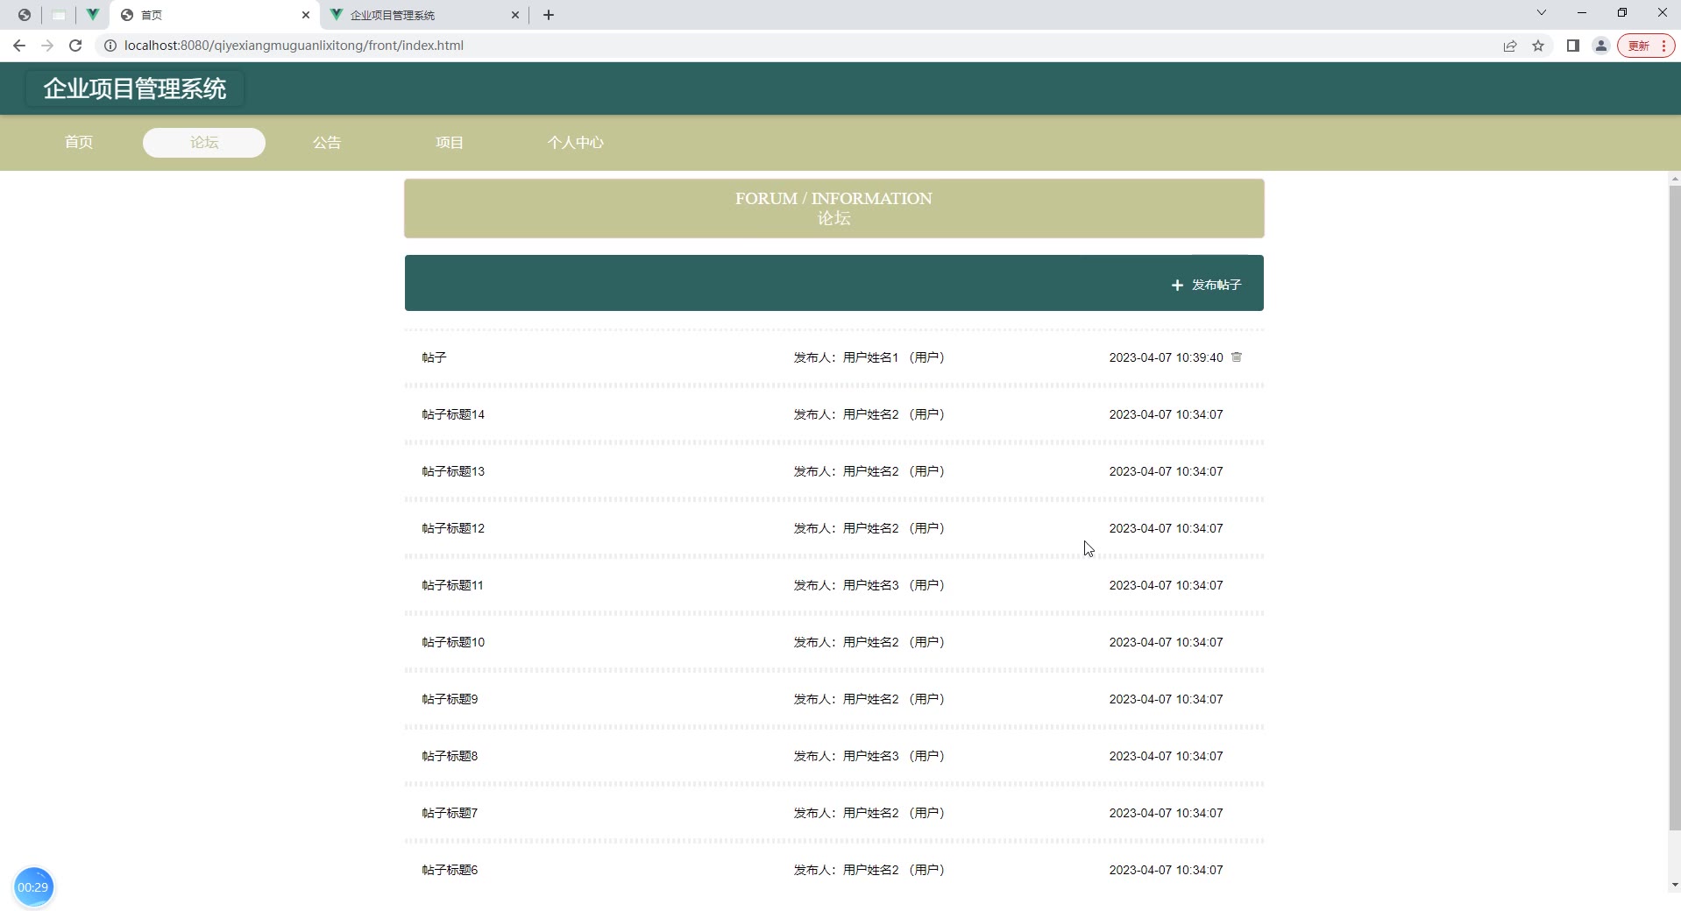
Task: Toggle the browser side panel
Action: [x=1572, y=46]
